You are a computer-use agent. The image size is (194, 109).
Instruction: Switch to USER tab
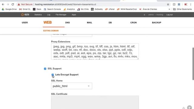25,23
